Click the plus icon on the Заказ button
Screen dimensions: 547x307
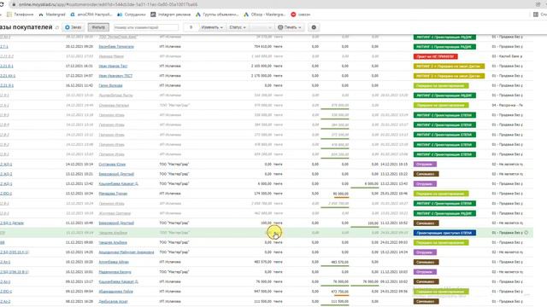68,27
